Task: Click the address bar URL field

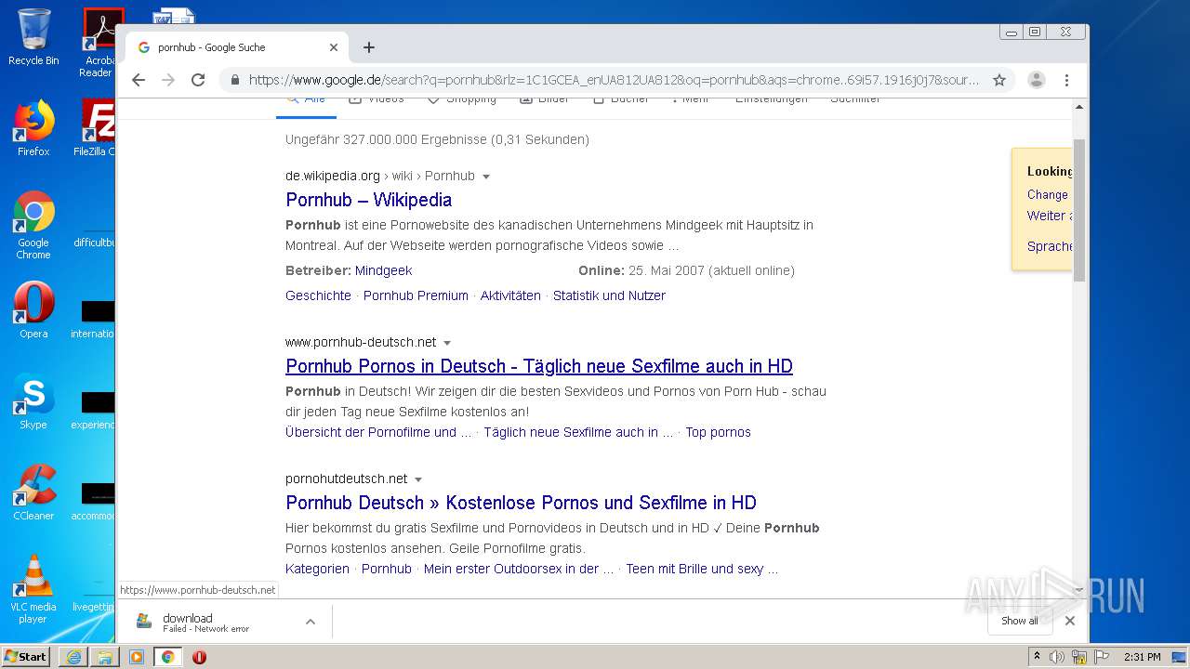Action: click(614, 80)
